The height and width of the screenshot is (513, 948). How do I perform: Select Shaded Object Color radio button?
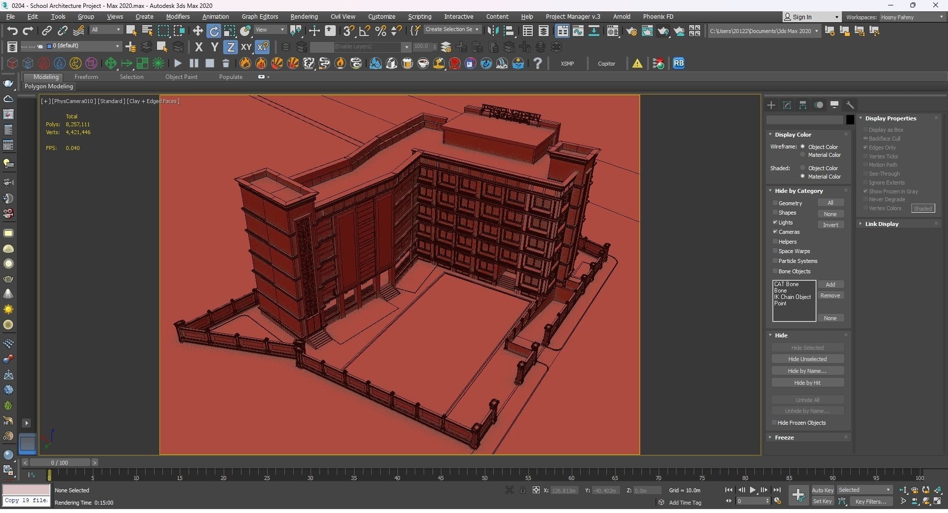[x=803, y=168]
